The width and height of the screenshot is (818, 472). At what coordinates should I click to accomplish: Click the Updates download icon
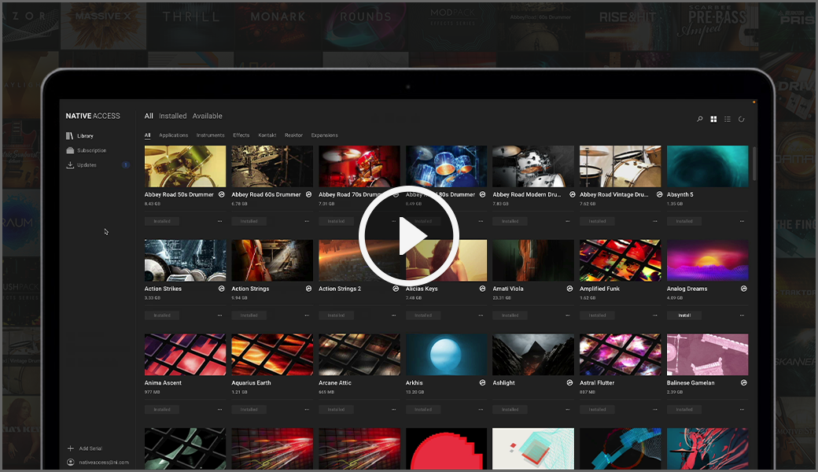tap(70, 165)
